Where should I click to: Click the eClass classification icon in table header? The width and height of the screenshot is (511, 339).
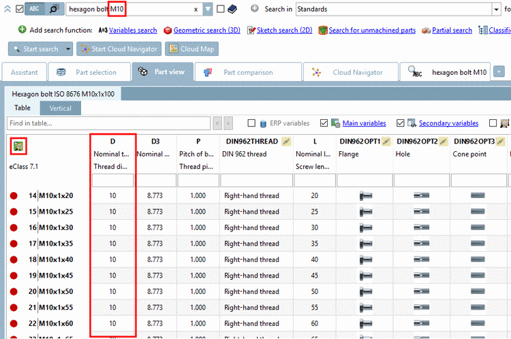pos(18,146)
